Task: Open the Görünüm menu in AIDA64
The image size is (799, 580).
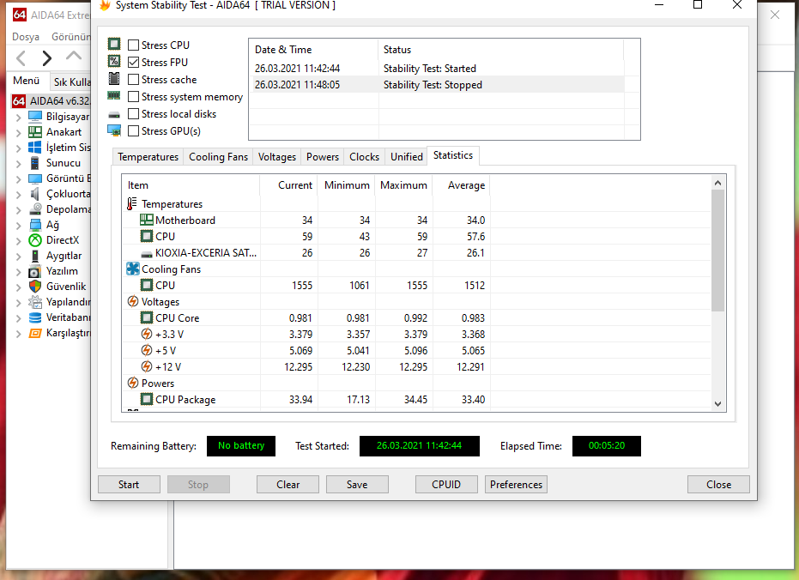Action: tap(70, 36)
